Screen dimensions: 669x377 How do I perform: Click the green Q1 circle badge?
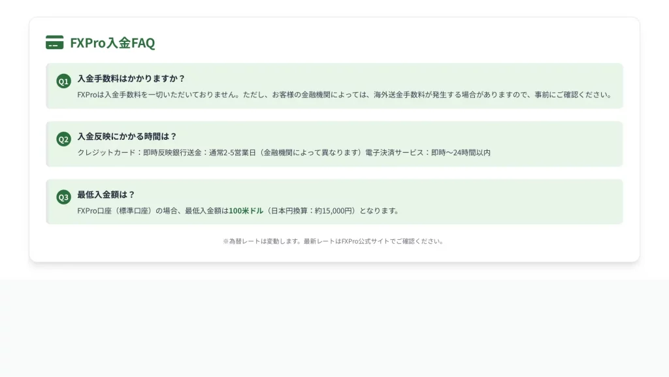pos(63,81)
